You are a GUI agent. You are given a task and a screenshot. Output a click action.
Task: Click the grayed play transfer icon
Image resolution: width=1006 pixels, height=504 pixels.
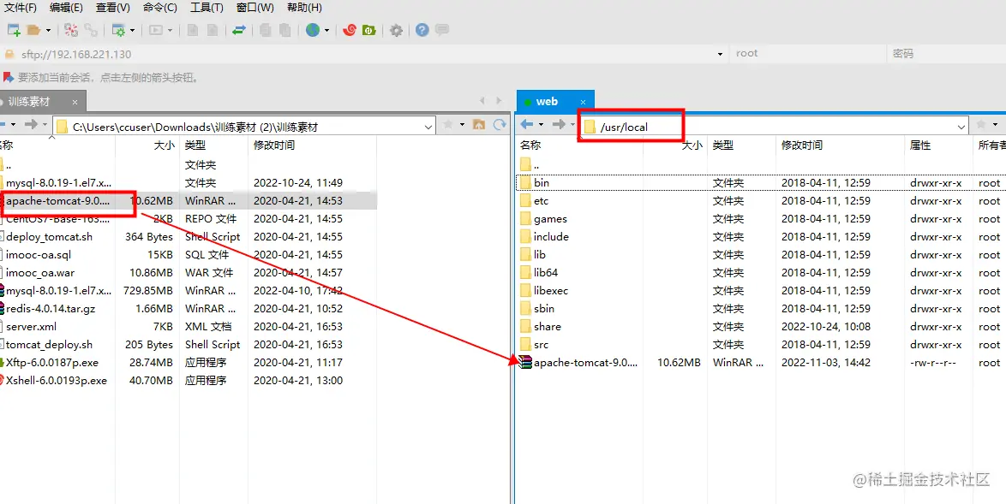click(x=156, y=30)
